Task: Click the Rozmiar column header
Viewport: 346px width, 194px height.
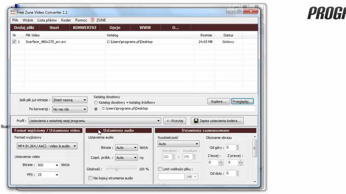Action: (204, 35)
